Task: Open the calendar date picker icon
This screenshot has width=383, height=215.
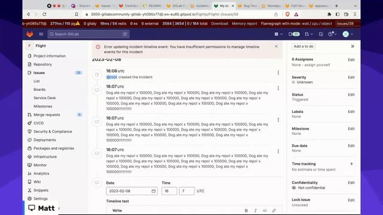Action: (153, 191)
